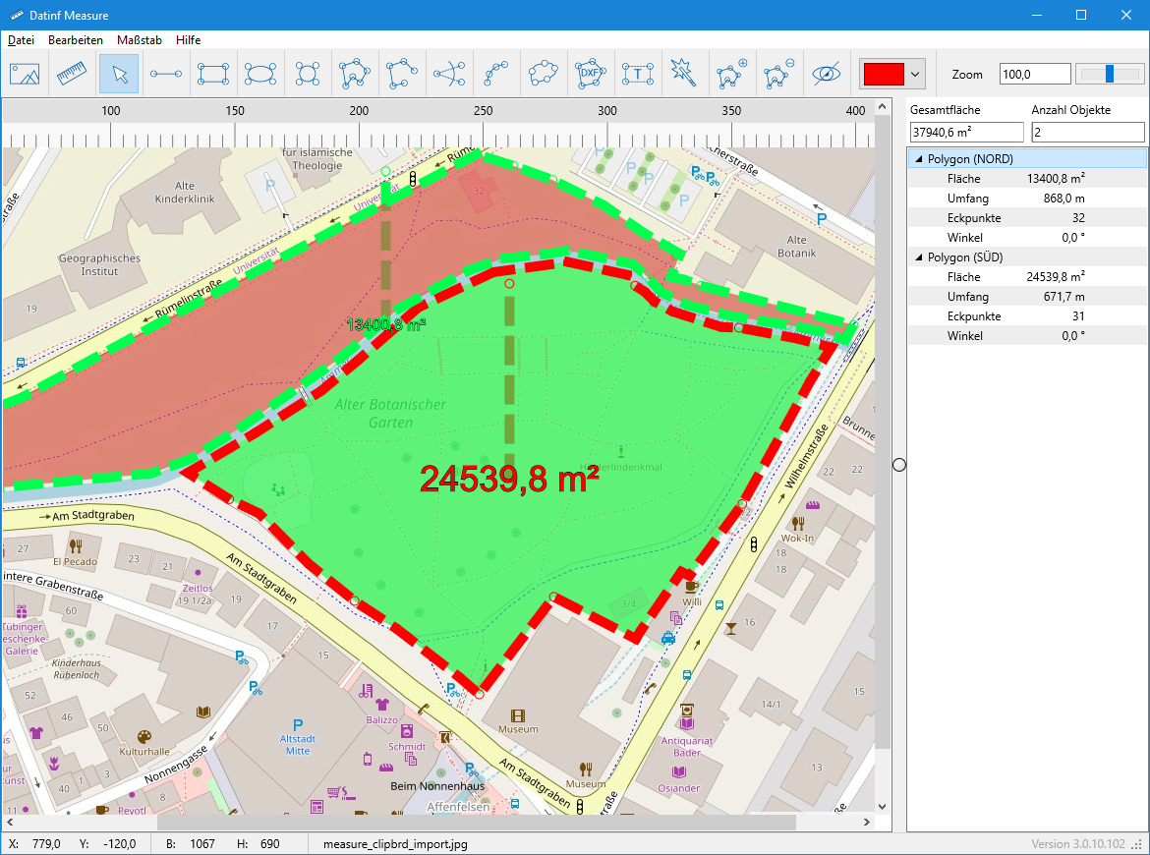Click the red current color swatch
Image resolution: width=1150 pixels, height=855 pixels.
[x=883, y=74]
